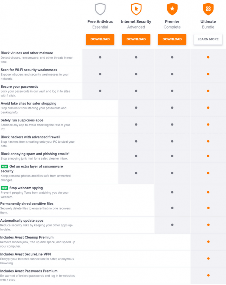Select the Ultimate column title
Screen dimensions: 226x285
pyautogui.click(x=208, y=22)
